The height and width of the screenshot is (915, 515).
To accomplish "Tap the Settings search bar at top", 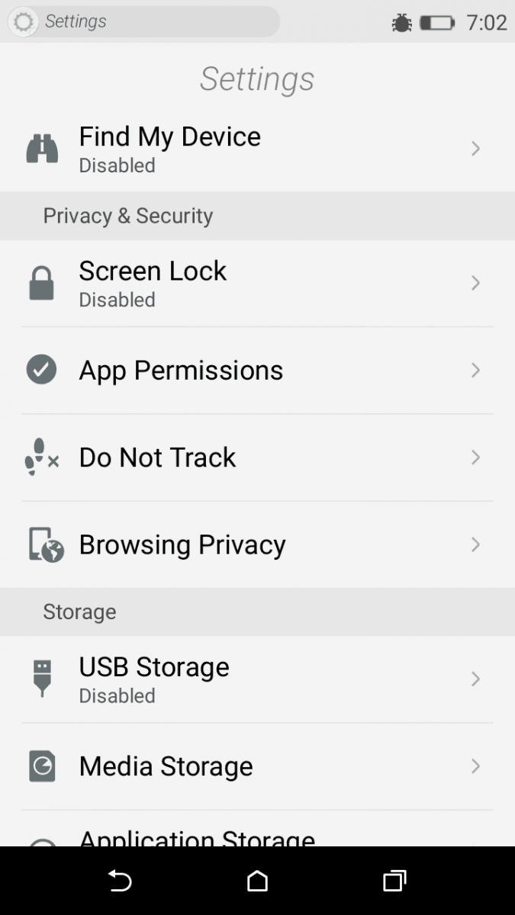I will coord(143,21).
